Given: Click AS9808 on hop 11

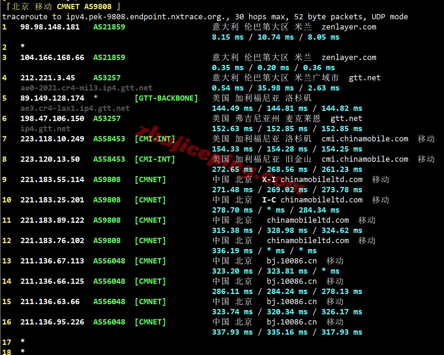Looking at the screenshot, I should coord(107,220).
